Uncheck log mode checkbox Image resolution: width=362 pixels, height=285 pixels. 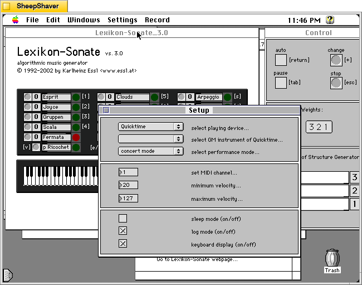(123, 231)
